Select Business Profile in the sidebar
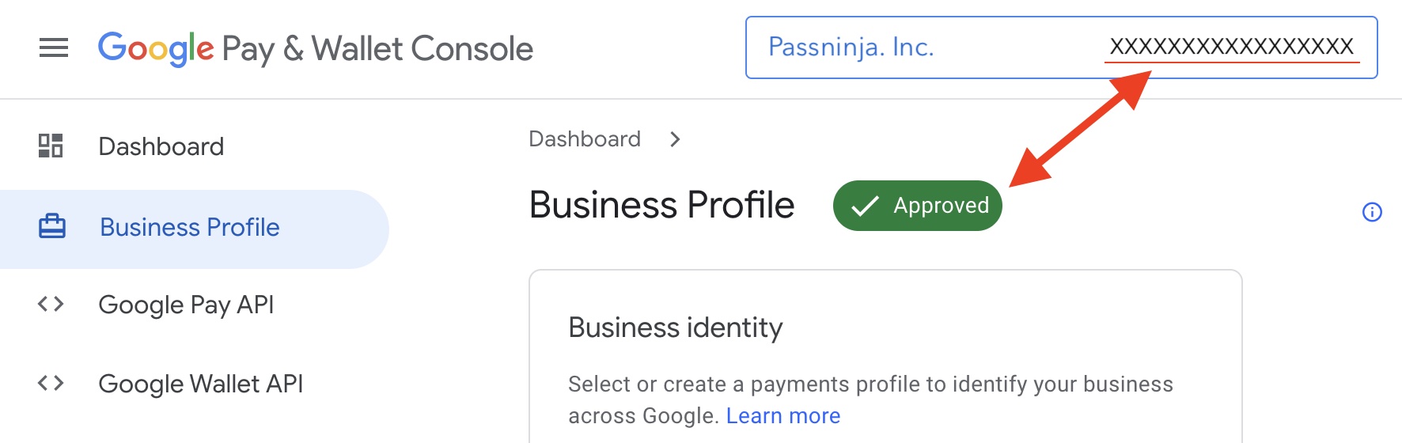 pyautogui.click(x=189, y=228)
